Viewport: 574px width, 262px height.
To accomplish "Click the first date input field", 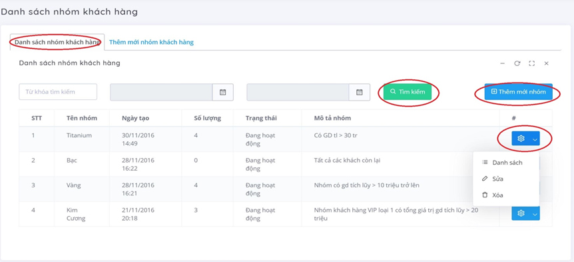I will coord(161,92).
